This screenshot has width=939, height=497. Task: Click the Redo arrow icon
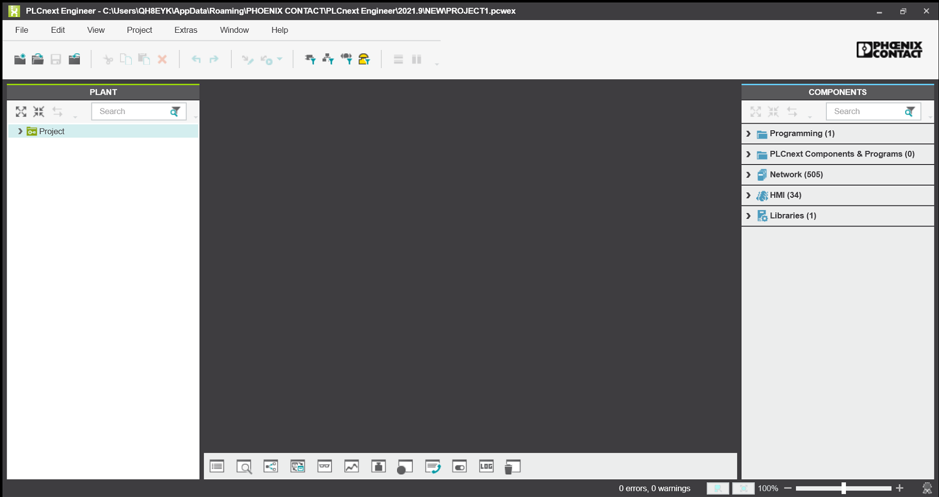coord(214,59)
